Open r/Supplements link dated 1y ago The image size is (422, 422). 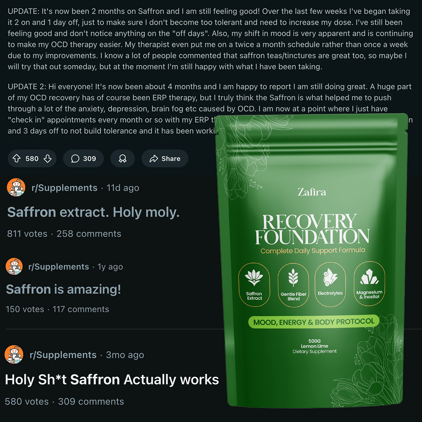coord(58,266)
